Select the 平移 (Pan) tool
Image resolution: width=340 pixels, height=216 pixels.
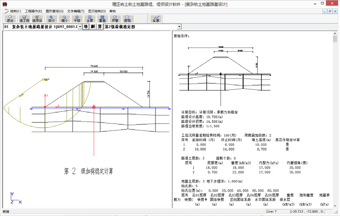point(77,19)
